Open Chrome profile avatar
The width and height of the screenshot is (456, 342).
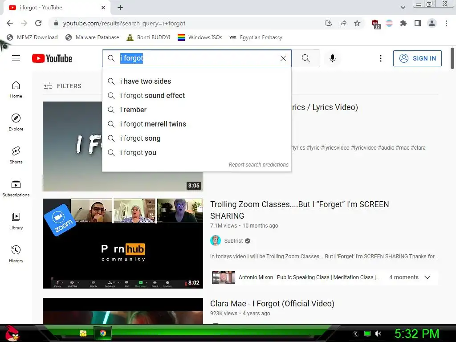[x=432, y=23]
